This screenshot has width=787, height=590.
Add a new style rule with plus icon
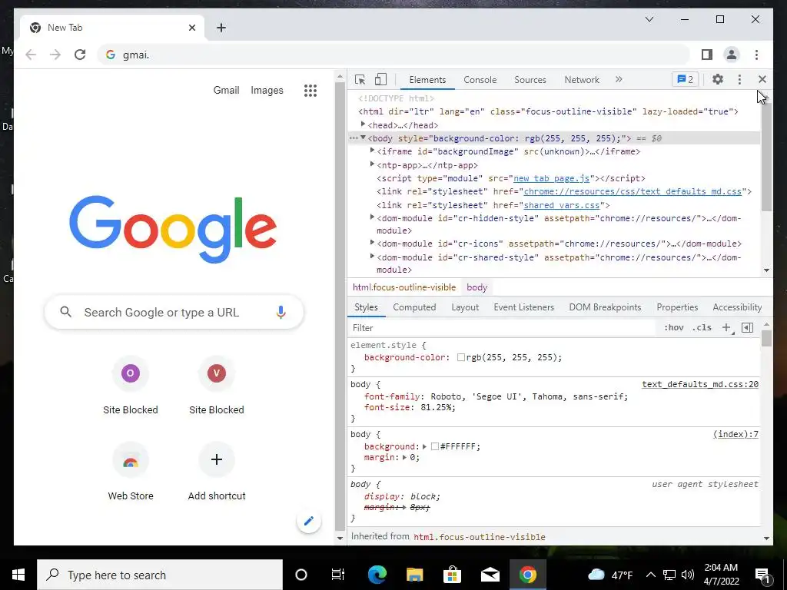pos(726,327)
